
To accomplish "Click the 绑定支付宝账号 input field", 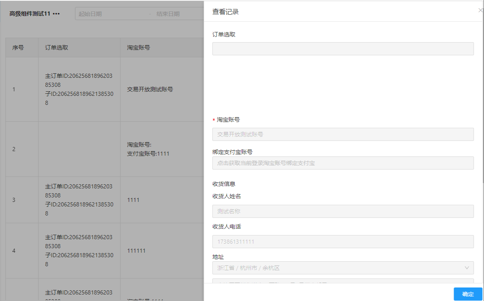I will tap(343, 163).
